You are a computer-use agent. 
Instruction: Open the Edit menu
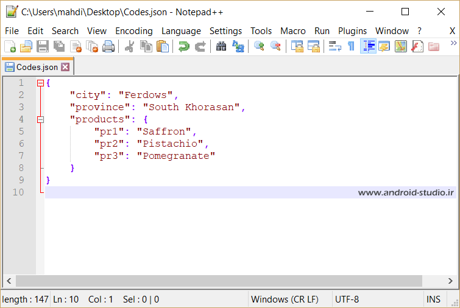tap(35, 31)
